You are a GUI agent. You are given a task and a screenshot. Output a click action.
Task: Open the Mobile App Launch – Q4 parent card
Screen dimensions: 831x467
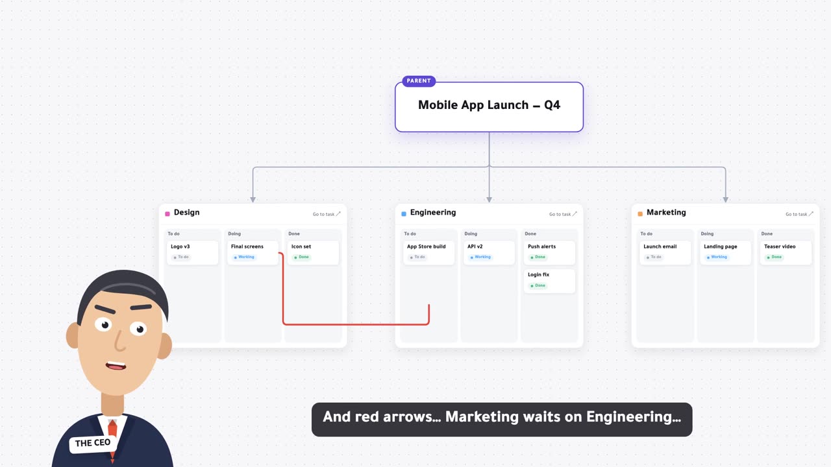click(489, 107)
